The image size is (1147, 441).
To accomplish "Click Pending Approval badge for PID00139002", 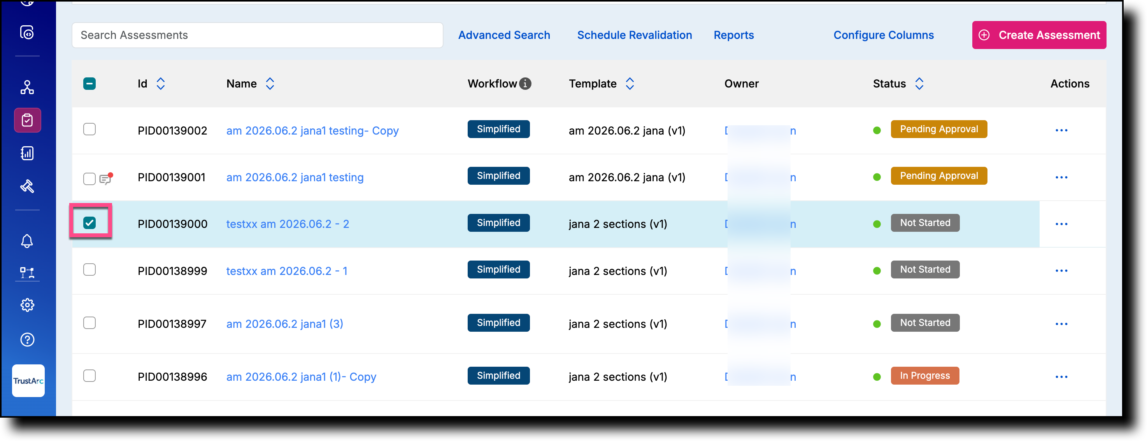I will click(x=939, y=129).
